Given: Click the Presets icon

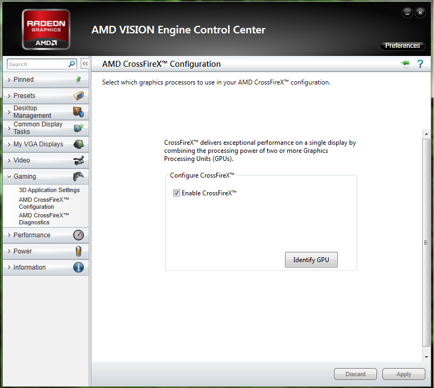Looking at the screenshot, I should coord(79,96).
